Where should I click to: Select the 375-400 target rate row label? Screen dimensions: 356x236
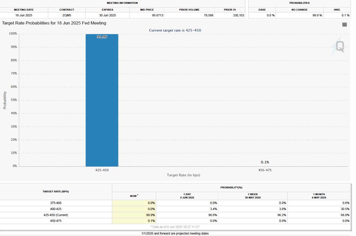coord(56,203)
